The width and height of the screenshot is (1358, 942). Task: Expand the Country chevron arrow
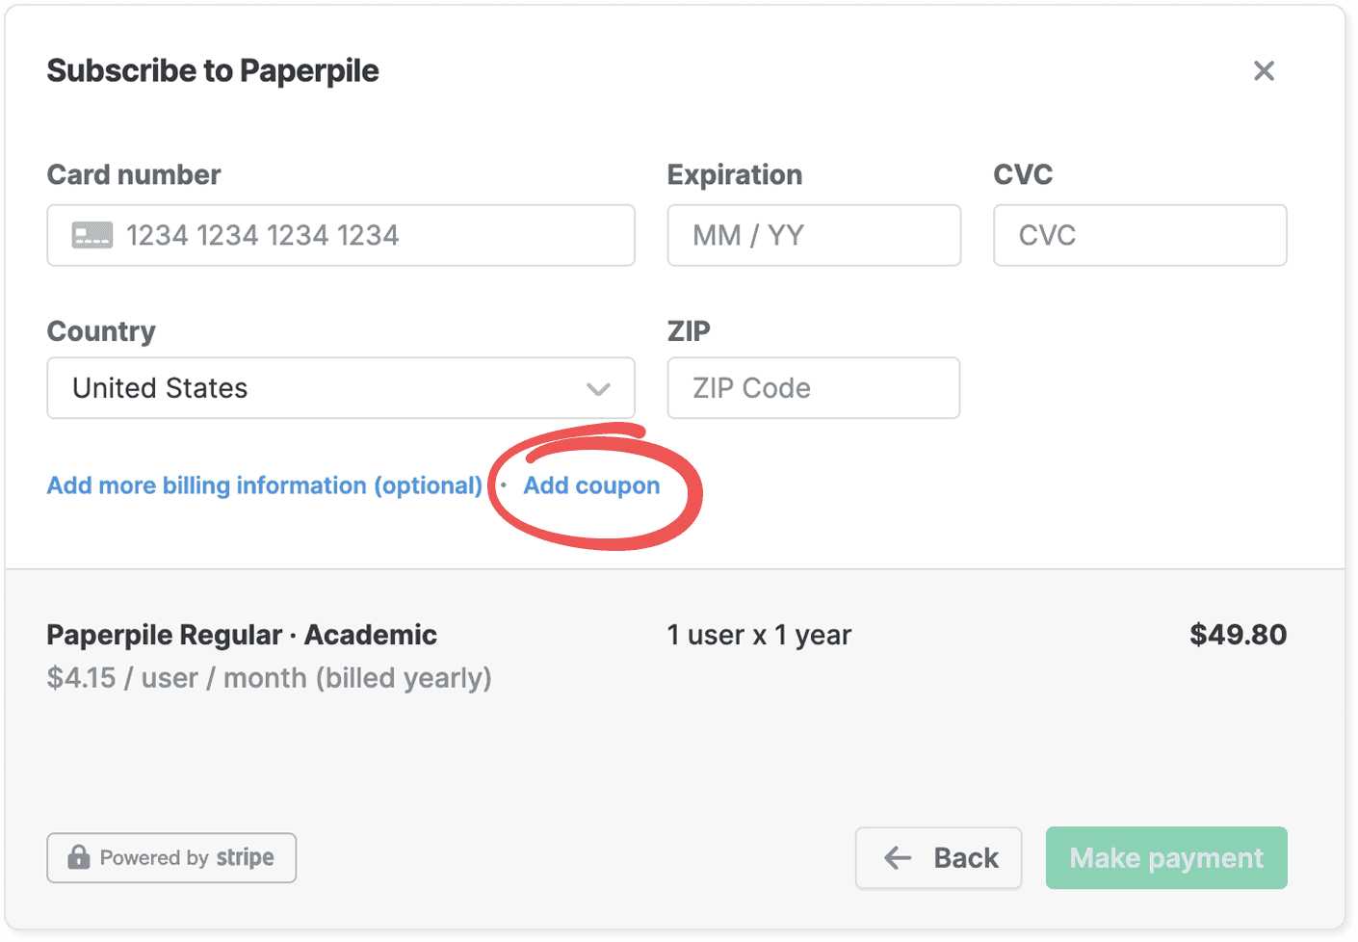point(598,389)
